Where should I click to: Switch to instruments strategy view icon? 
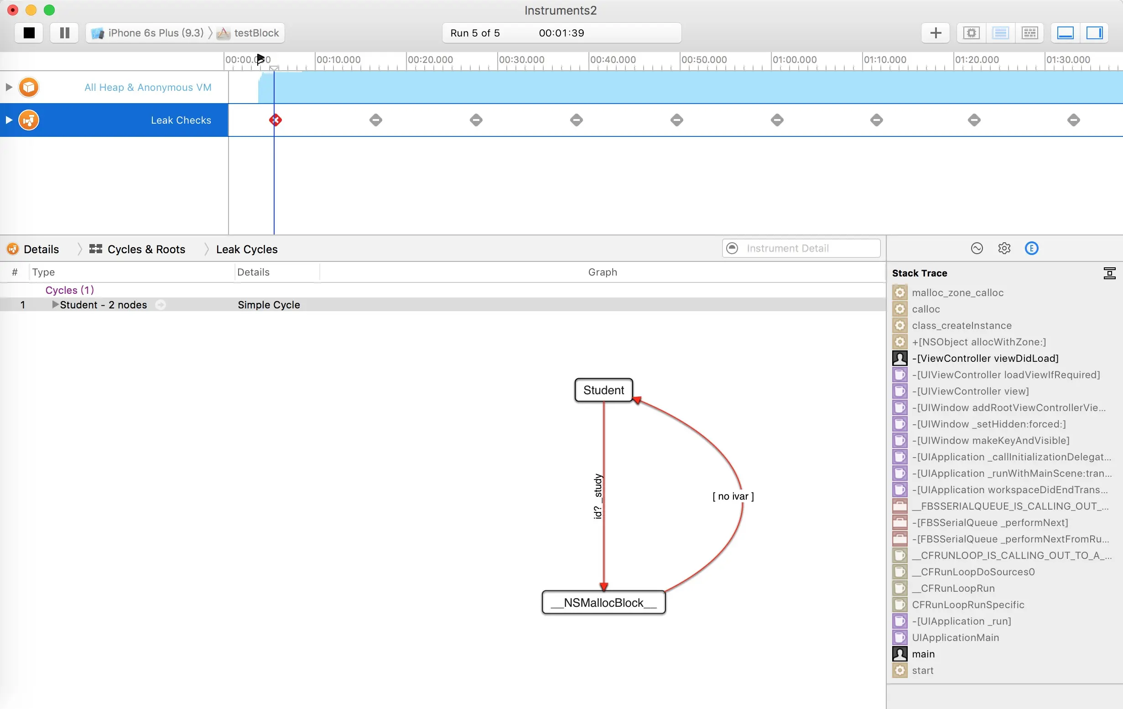1000,33
